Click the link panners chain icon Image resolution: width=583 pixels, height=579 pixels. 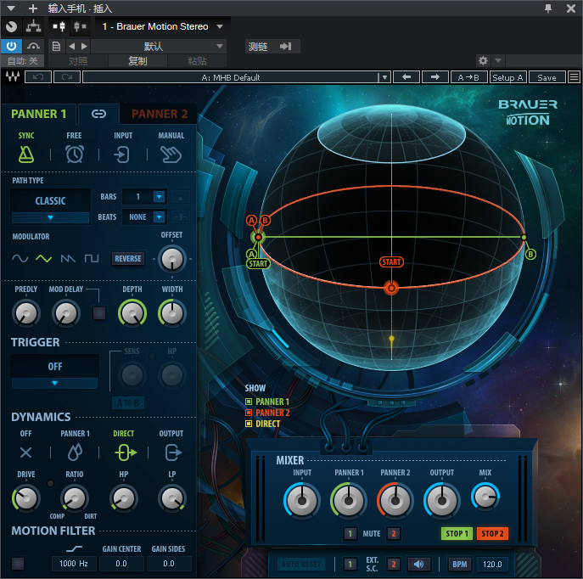point(98,114)
